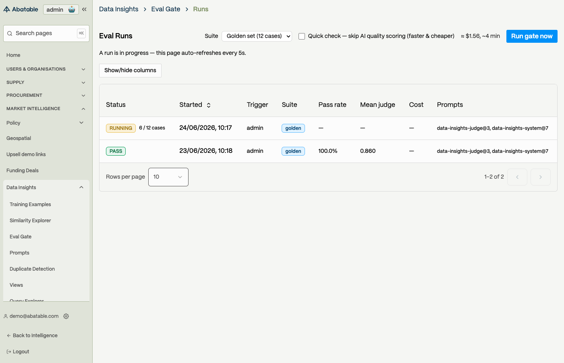Screen dimensions: 564x363
Task: Click the 0.860 mean judge value
Action: point(368,151)
